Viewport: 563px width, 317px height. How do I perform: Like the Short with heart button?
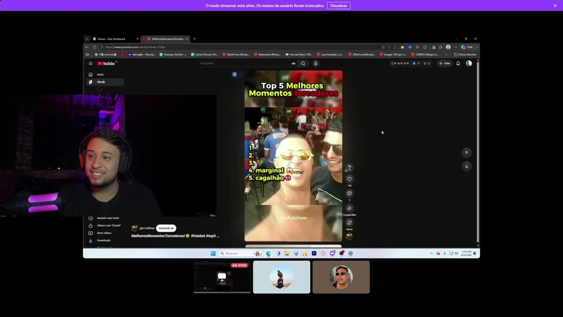[x=349, y=179]
